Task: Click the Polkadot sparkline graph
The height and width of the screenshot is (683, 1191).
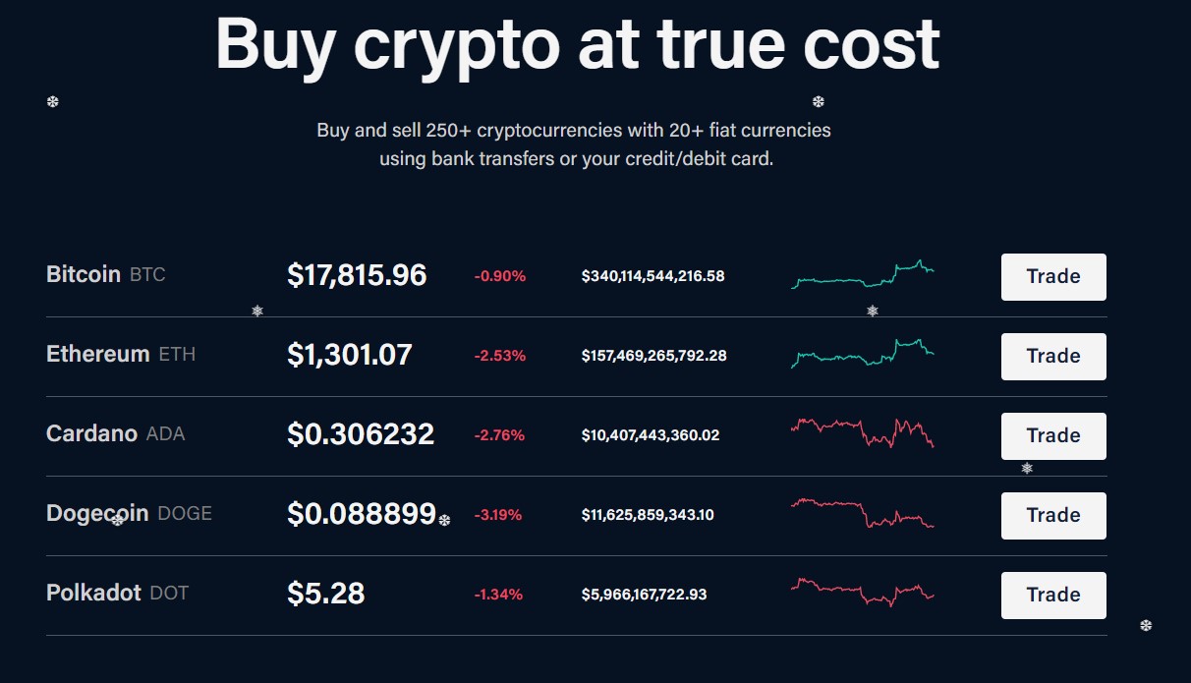Action: pos(863,594)
